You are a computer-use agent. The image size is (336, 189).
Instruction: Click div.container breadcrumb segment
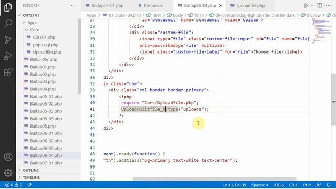click(252, 15)
